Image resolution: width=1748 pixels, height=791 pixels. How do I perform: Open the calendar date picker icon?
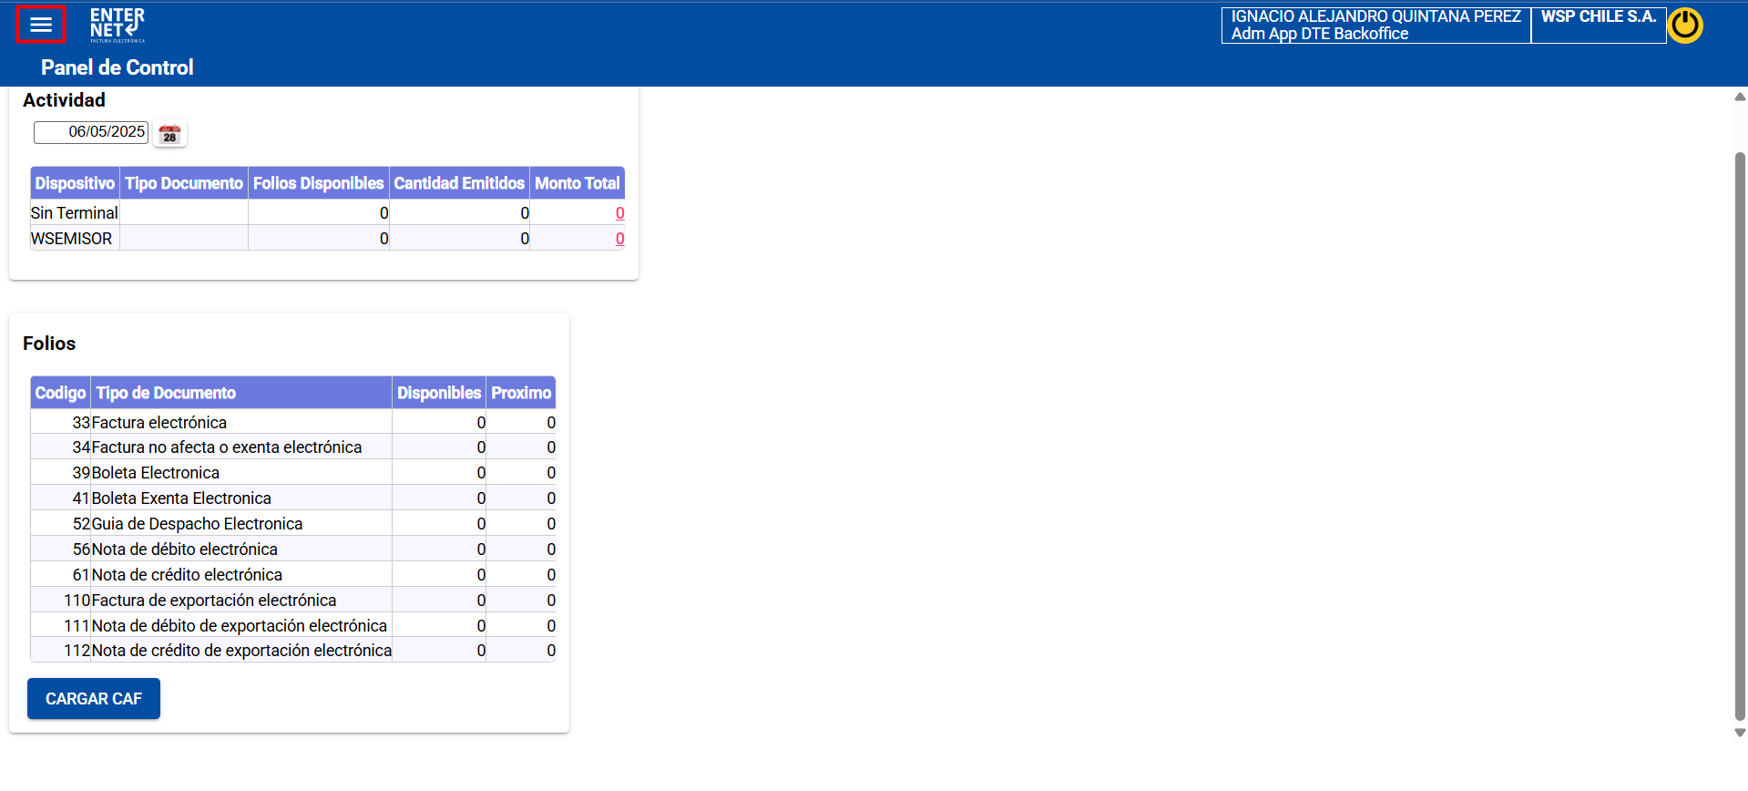(169, 134)
